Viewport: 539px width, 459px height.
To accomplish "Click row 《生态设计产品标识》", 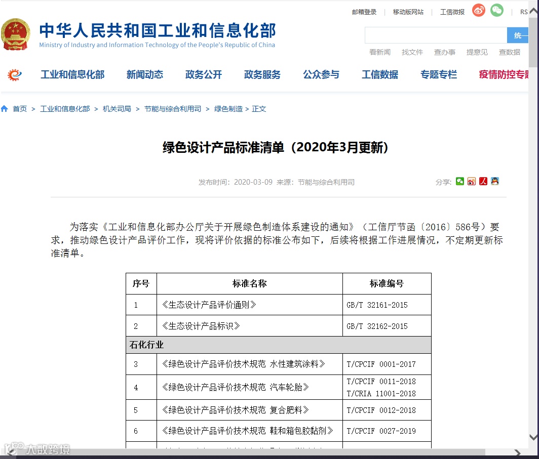I will [201, 326].
